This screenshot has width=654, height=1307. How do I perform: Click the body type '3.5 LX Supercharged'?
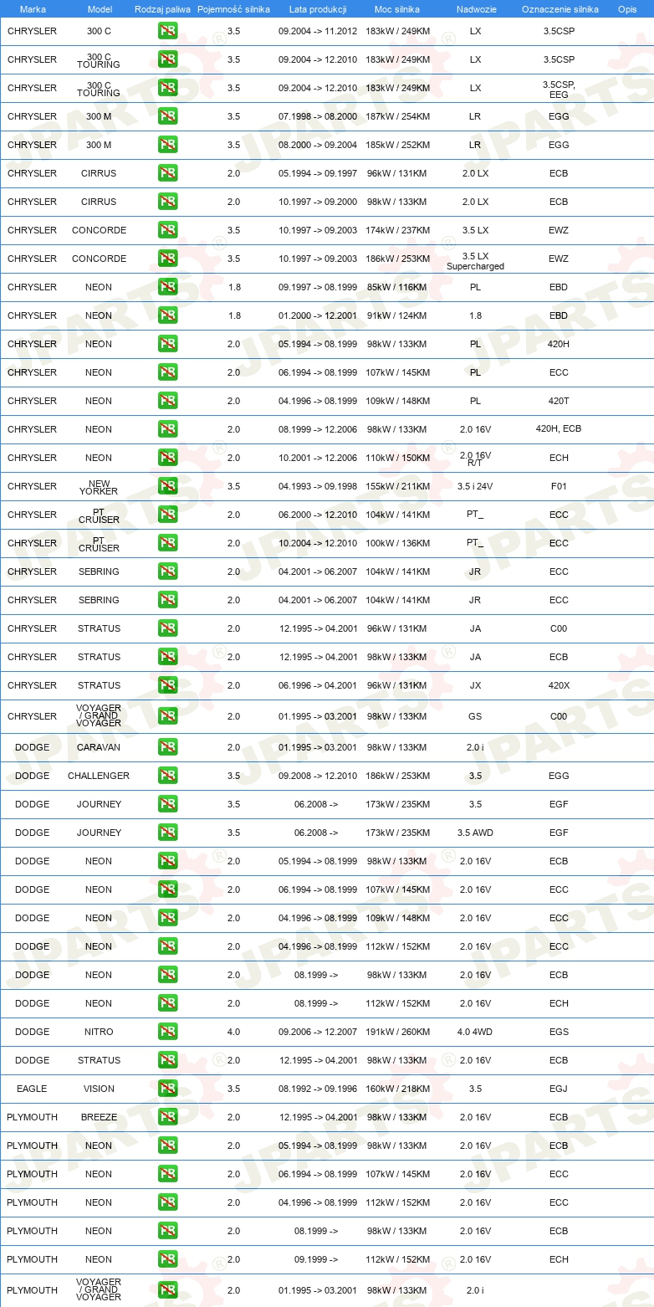coord(475,261)
